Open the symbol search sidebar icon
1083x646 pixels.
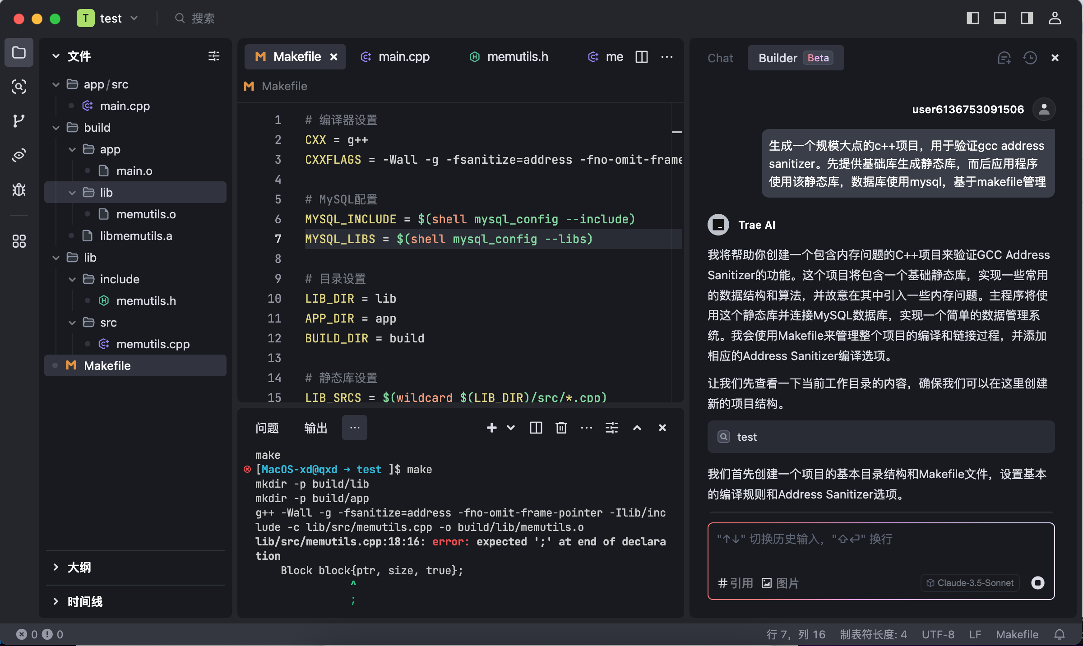click(x=19, y=87)
